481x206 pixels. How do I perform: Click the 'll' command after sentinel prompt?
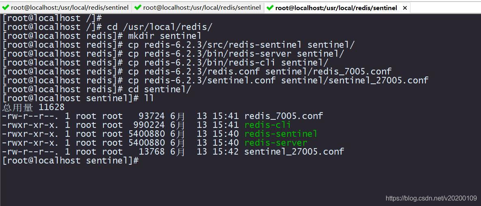pos(149,98)
